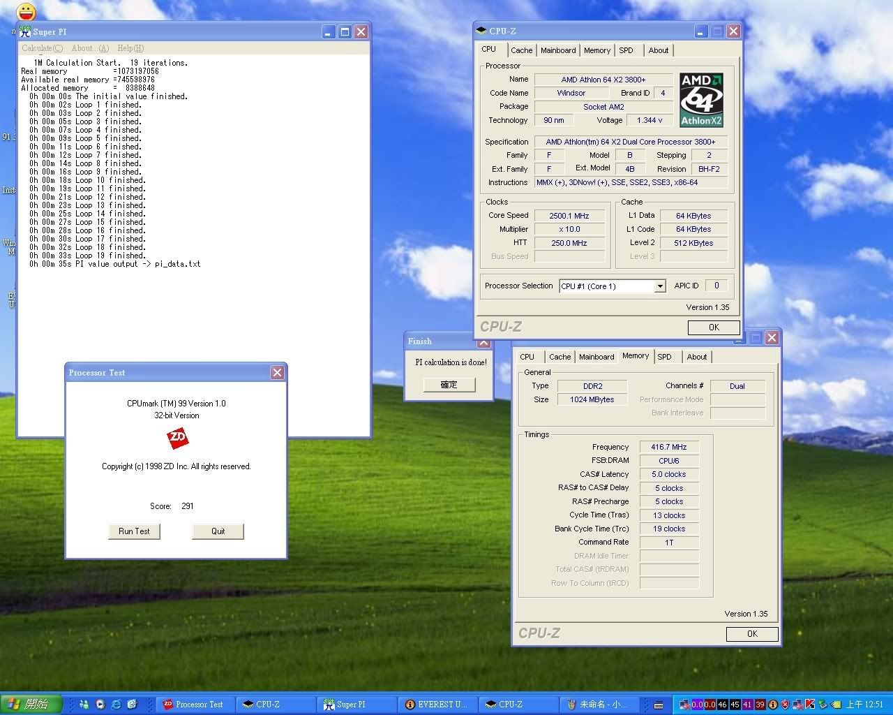893x715 pixels.
Task: Click the Channels value Dual
Action: tap(737, 386)
